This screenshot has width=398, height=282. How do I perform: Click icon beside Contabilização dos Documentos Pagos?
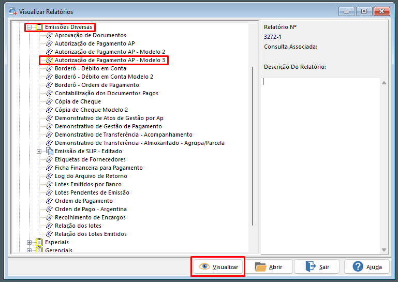[49, 94]
